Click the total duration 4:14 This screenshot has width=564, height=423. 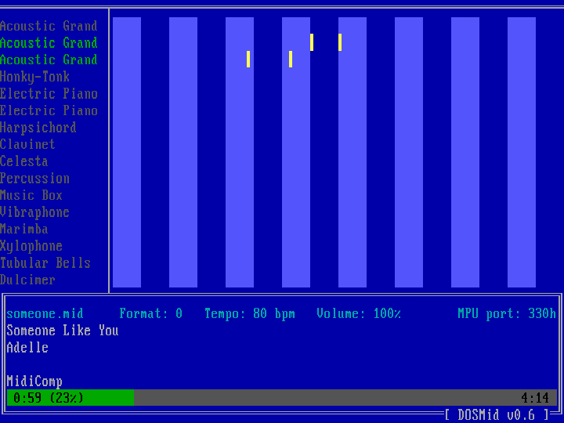pos(535,398)
